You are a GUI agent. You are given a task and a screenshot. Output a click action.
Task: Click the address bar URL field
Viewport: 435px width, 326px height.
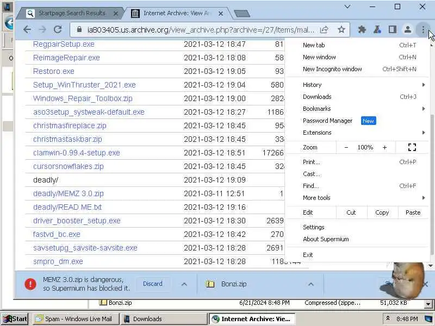pyautogui.click(x=201, y=30)
